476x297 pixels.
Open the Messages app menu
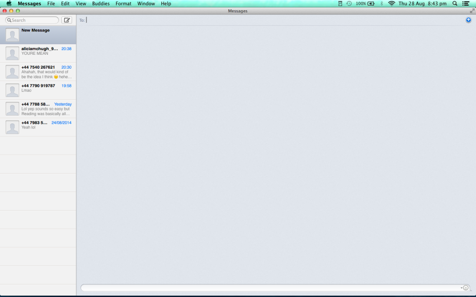[29, 3]
